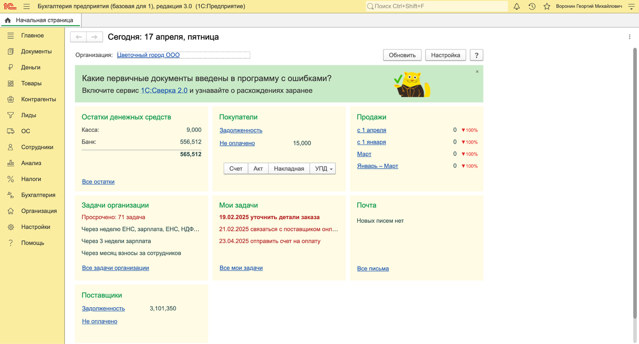Open the Документы section icon

10,52
